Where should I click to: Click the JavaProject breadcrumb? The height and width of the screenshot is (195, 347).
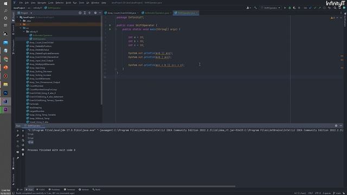pyautogui.click(x=20, y=8)
